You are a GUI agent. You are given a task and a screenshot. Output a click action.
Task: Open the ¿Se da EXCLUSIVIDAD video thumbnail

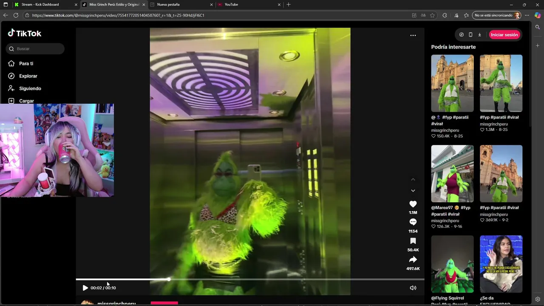click(x=501, y=264)
